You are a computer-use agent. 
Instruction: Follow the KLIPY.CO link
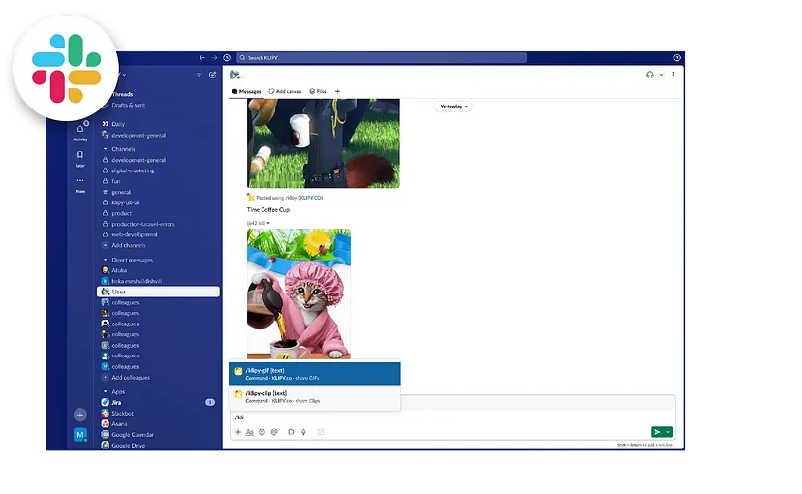311,198
